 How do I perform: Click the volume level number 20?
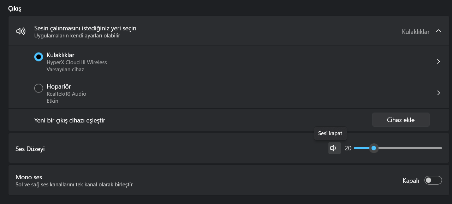[348, 149]
